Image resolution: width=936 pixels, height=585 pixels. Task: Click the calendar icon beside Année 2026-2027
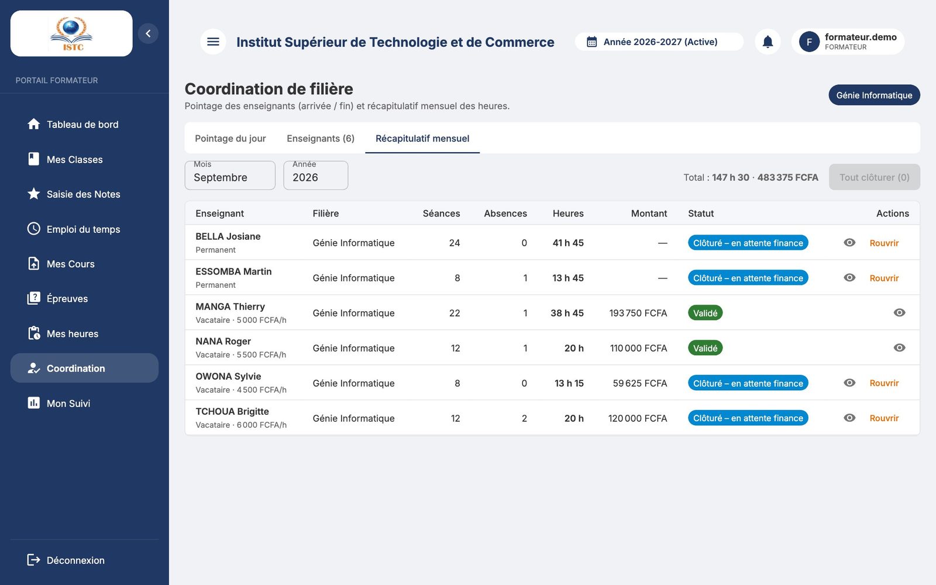click(592, 42)
